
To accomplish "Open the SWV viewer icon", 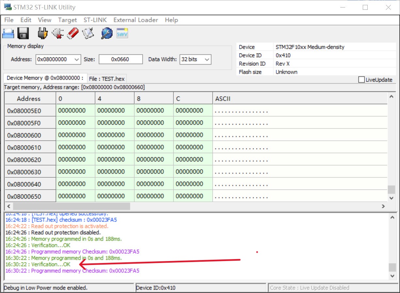I will pos(122,33).
